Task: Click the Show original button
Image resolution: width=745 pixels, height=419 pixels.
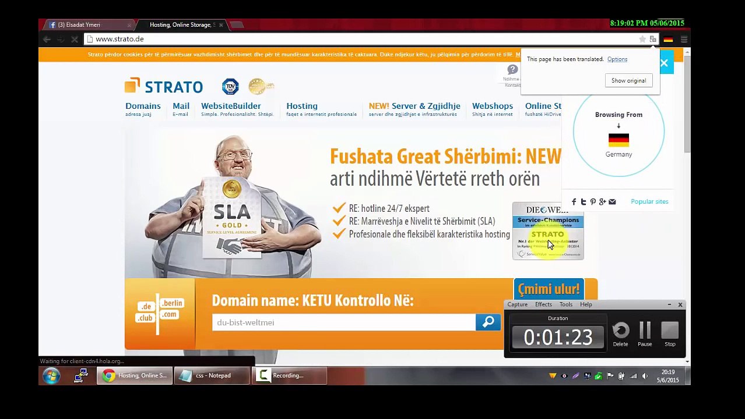Action: click(x=628, y=80)
